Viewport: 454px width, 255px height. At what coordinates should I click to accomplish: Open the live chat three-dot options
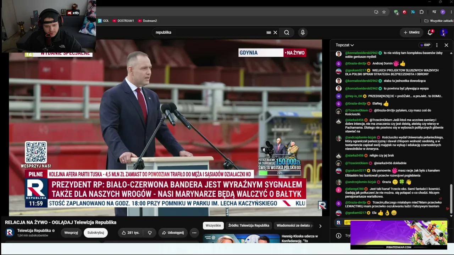pos(437,45)
